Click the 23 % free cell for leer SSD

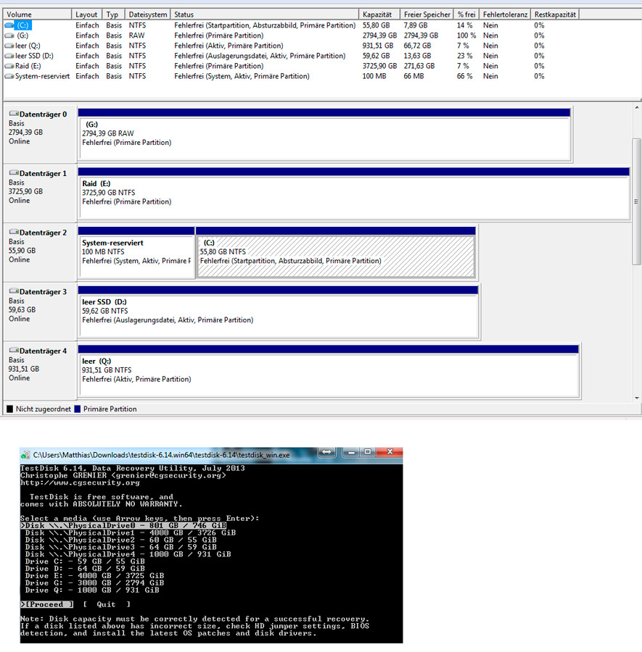coord(465,56)
